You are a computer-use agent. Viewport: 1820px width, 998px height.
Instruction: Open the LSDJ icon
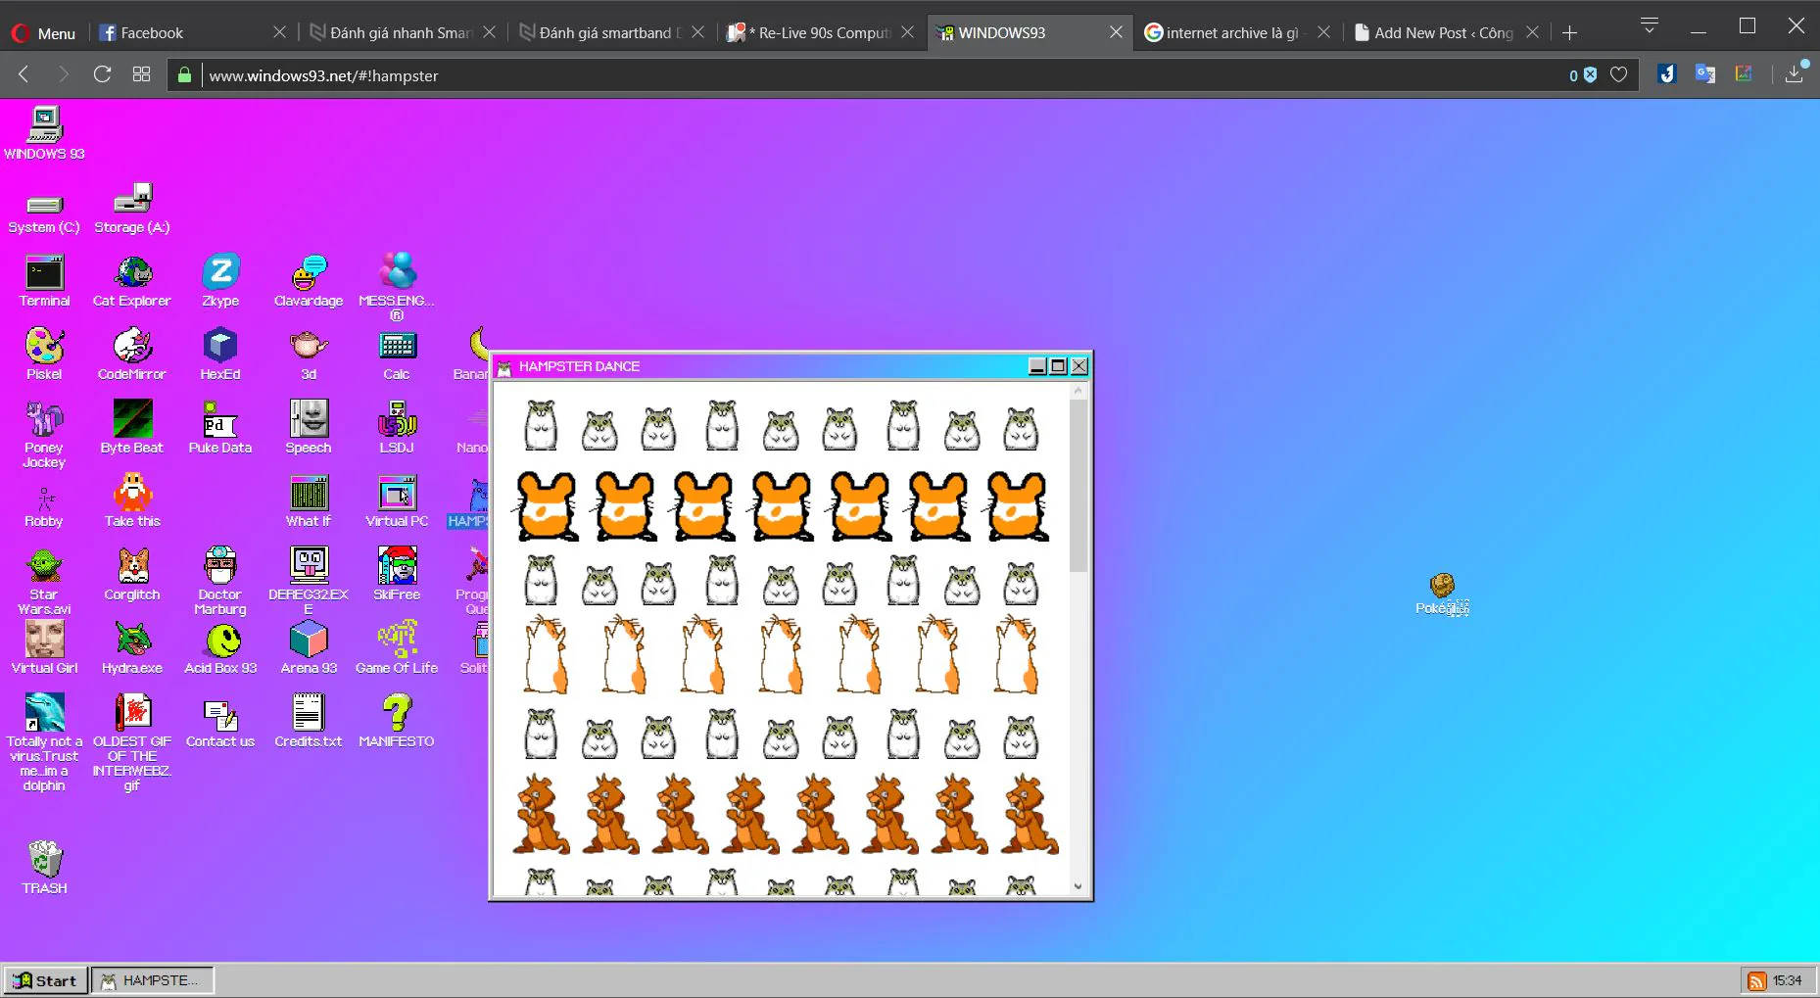[397, 428]
